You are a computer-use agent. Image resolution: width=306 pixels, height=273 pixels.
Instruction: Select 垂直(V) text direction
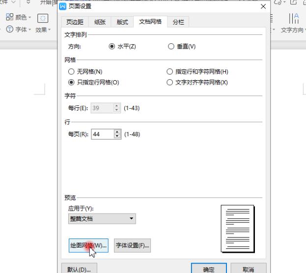[x=182, y=47]
